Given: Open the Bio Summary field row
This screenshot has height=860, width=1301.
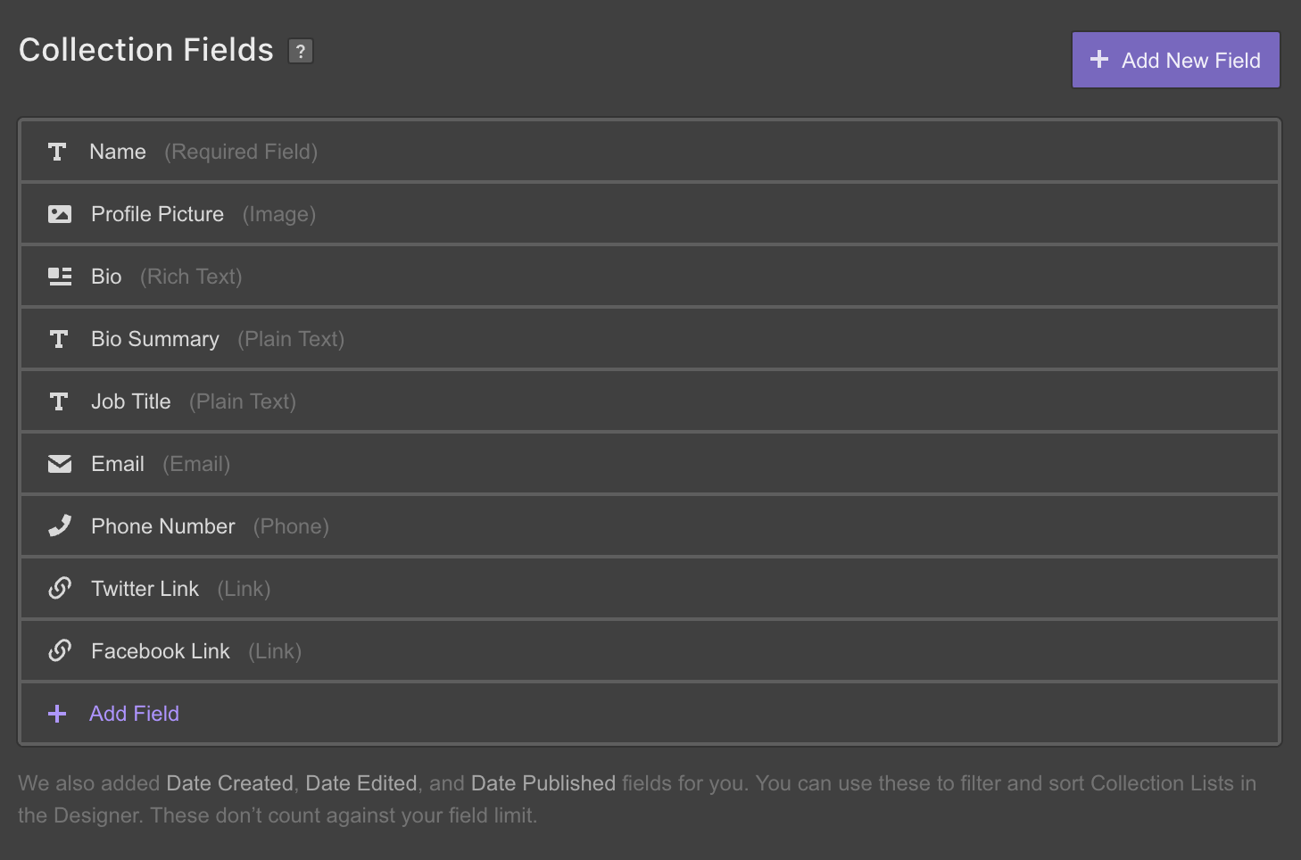Looking at the screenshot, I should pyautogui.click(x=650, y=339).
